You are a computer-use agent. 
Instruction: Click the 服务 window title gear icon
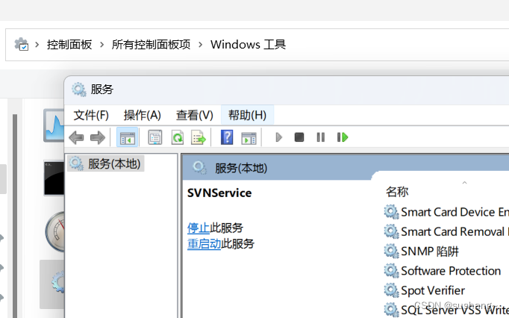click(x=79, y=90)
